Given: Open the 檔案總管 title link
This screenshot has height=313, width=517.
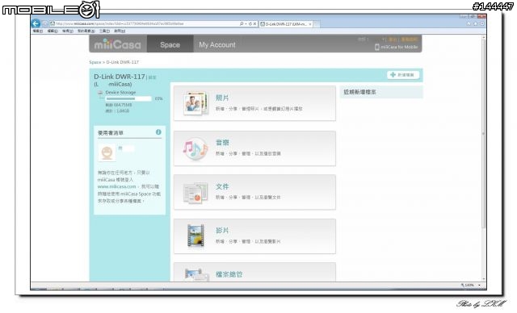Looking at the screenshot, I should click(x=229, y=274).
